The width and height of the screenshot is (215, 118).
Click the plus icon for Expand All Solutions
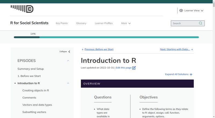point(191,74)
